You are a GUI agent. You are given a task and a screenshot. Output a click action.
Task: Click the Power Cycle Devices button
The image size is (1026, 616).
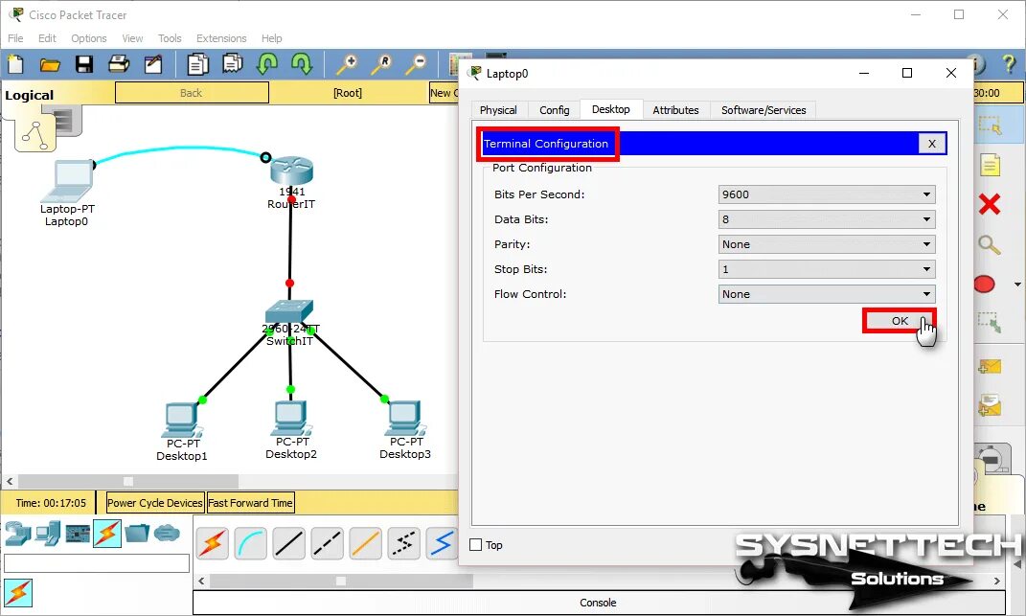tap(155, 503)
